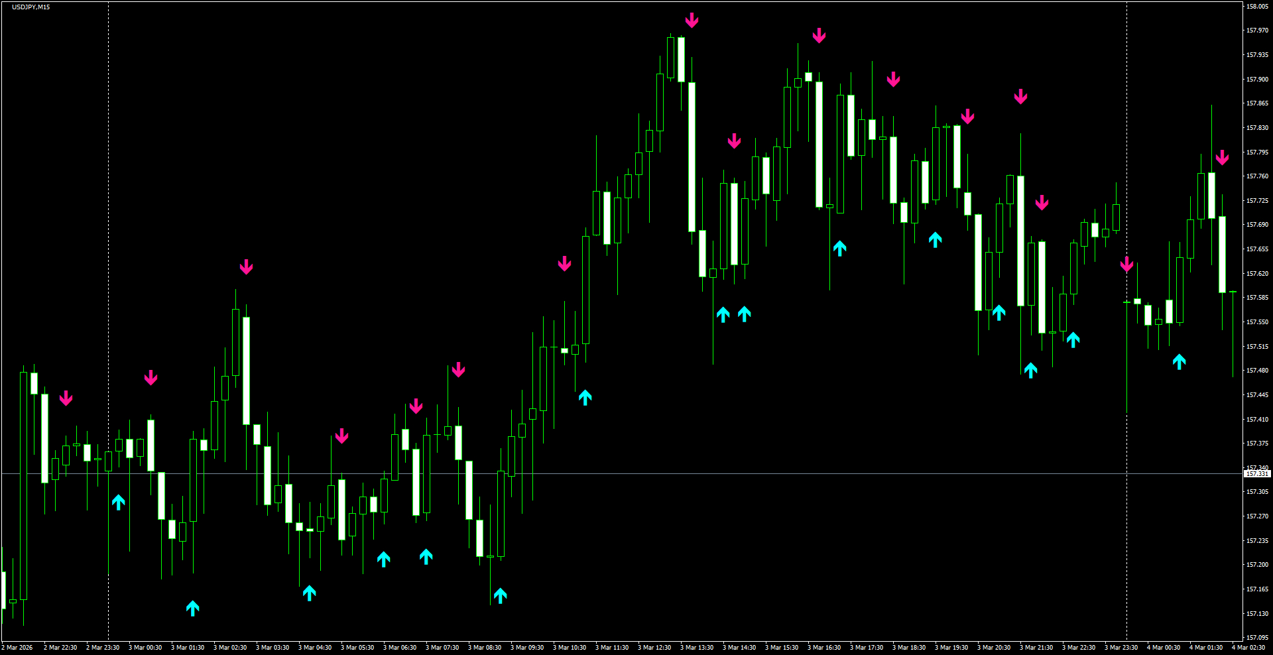
Task: Click the buy arrow near the 3 Mar 21:30 pullback low
Action: tap(1030, 369)
